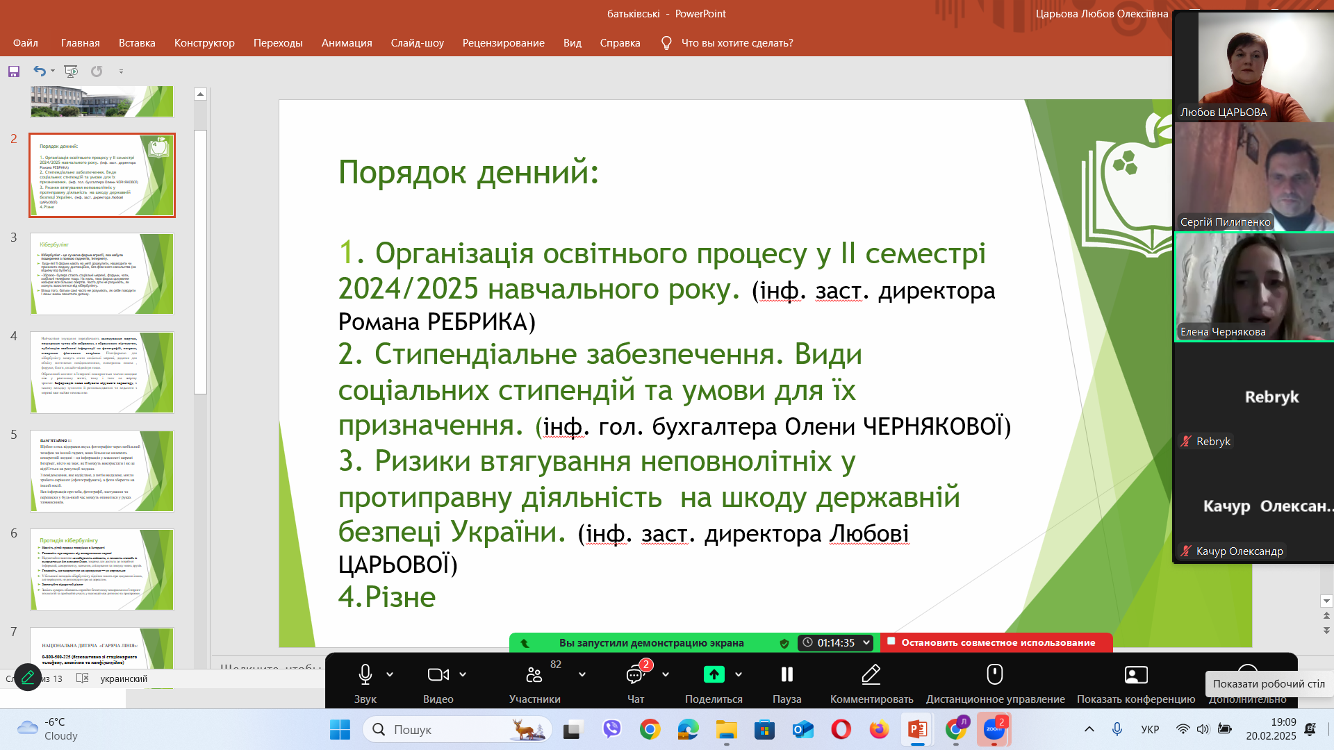Image resolution: width=1334 pixels, height=750 pixels.
Task: Start slideshow from beginning icon
Action: point(71,72)
